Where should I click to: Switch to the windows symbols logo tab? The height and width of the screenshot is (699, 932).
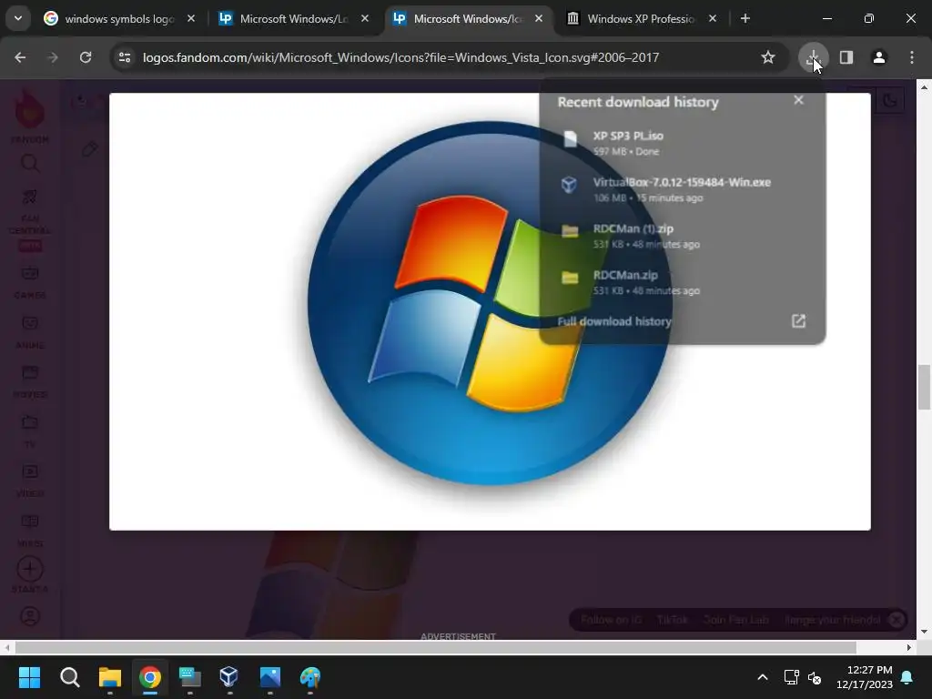pos(119,18)
